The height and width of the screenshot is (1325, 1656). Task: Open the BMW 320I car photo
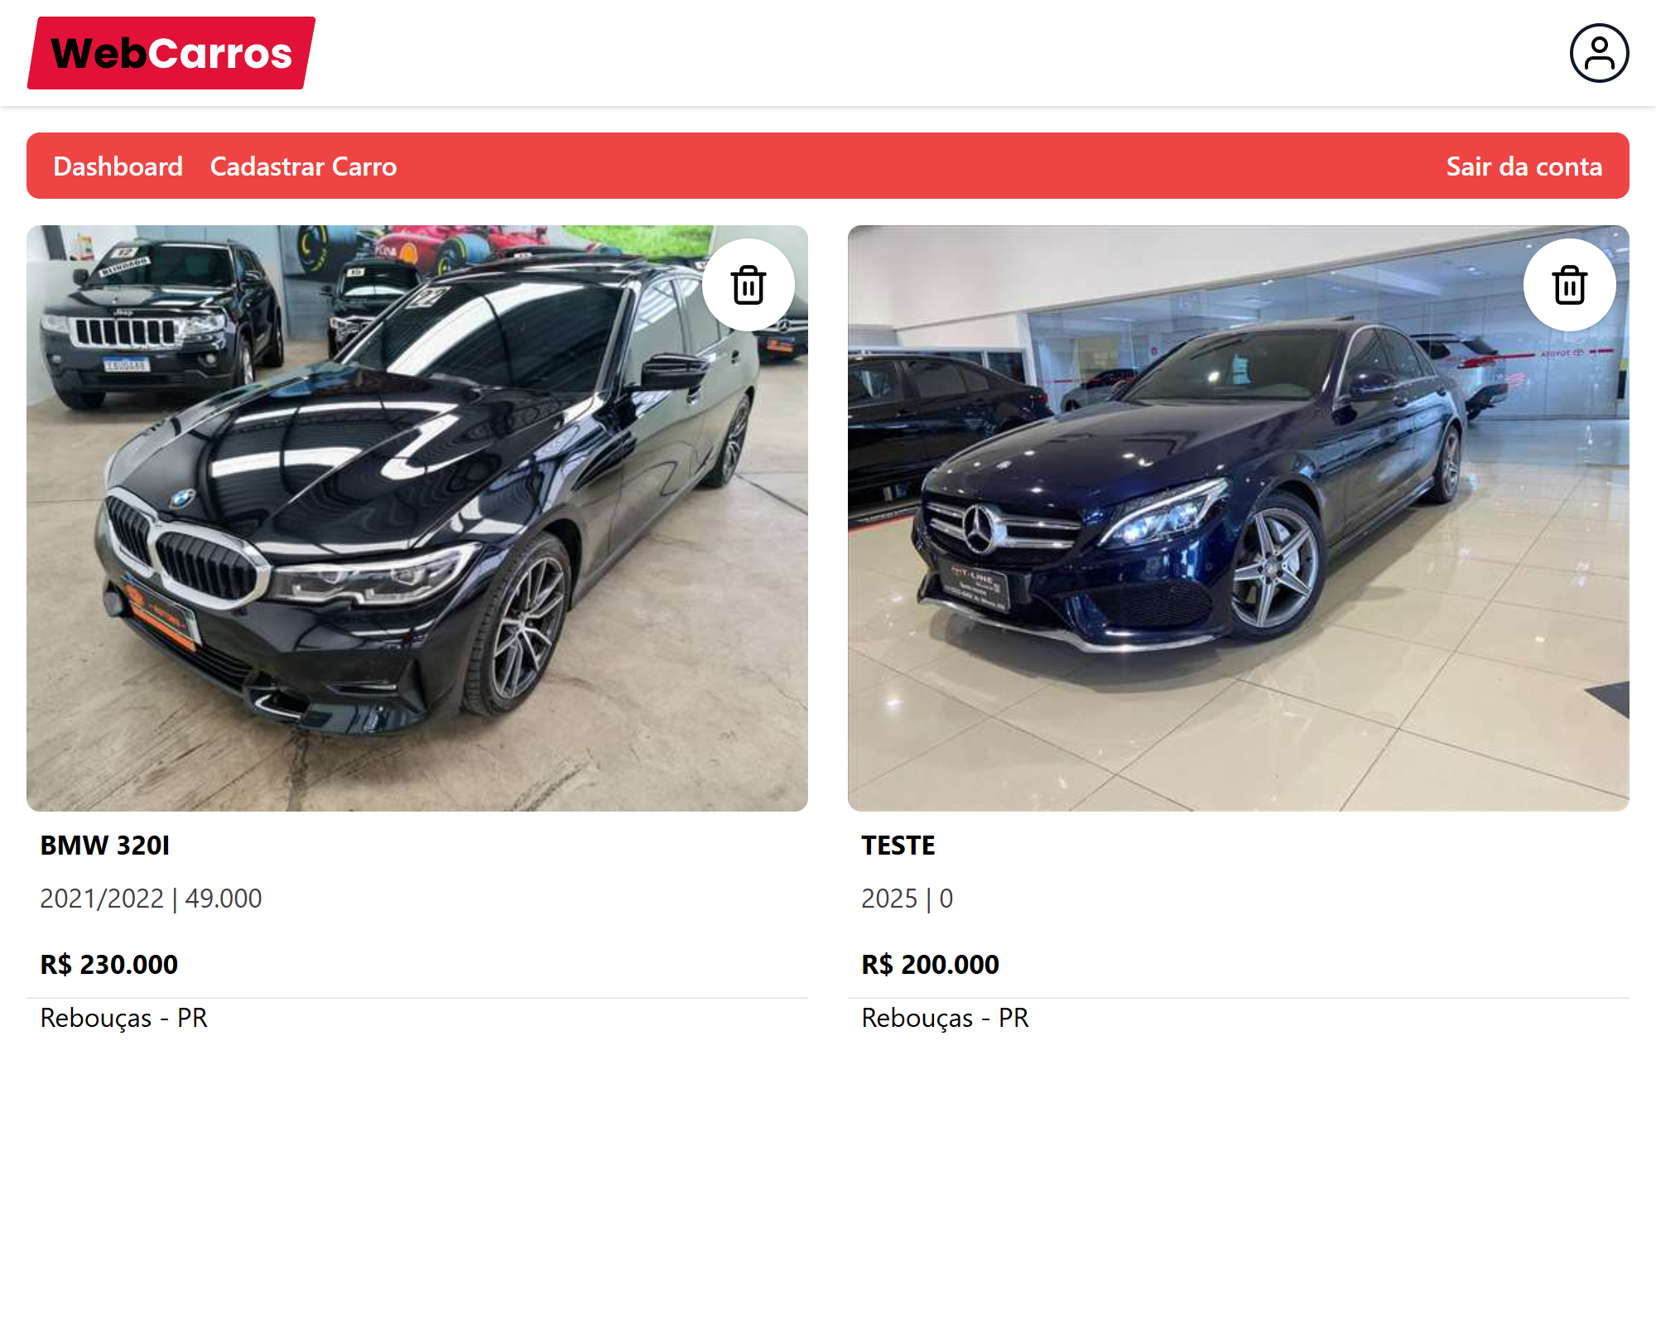(x=417, y=518)
